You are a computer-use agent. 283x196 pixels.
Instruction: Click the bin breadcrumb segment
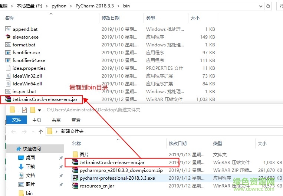[126, 6]
